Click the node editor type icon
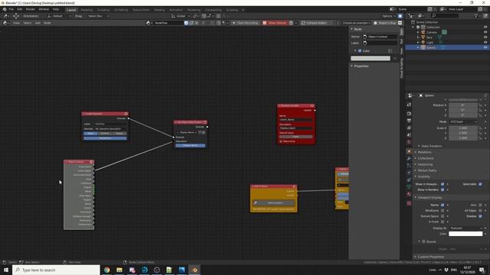Viewport: 490px width, 275px height. click(5, 23)
